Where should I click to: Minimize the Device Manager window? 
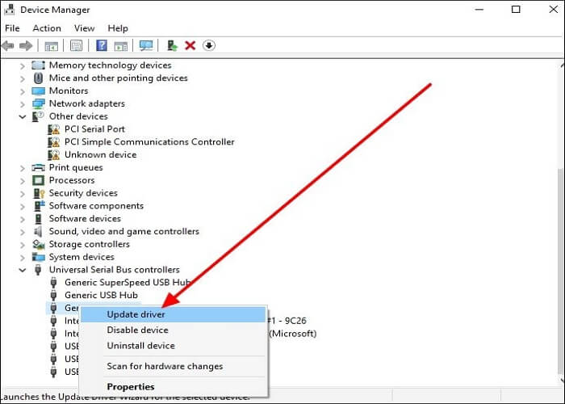point(479,10)
